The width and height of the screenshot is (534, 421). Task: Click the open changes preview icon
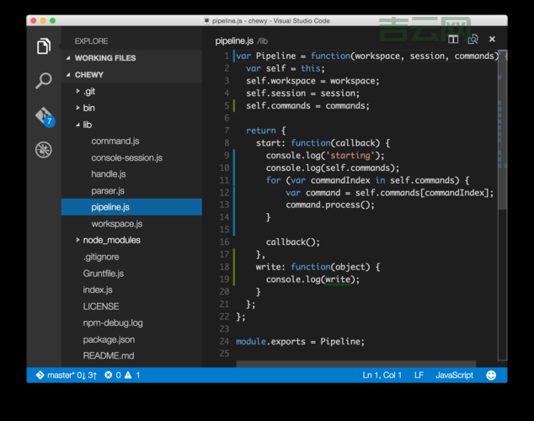[473, 40]
